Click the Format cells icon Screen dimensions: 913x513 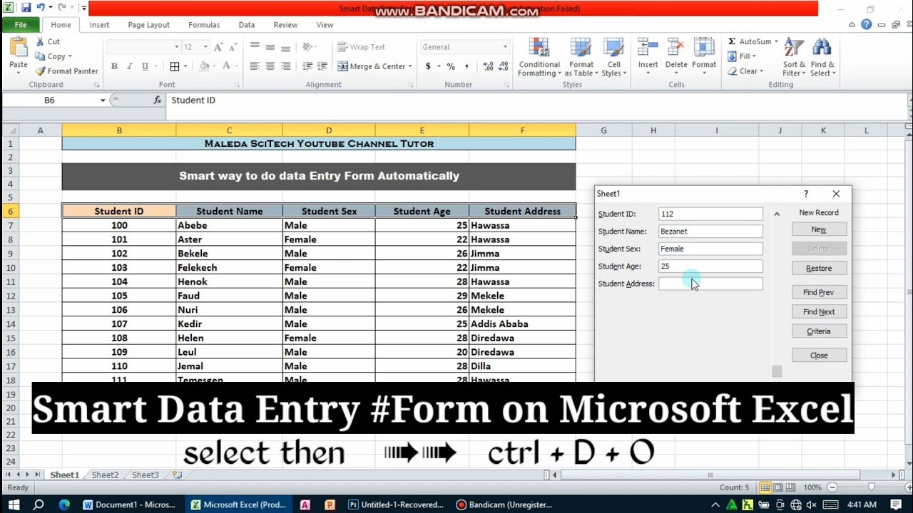tap(704, 48)
